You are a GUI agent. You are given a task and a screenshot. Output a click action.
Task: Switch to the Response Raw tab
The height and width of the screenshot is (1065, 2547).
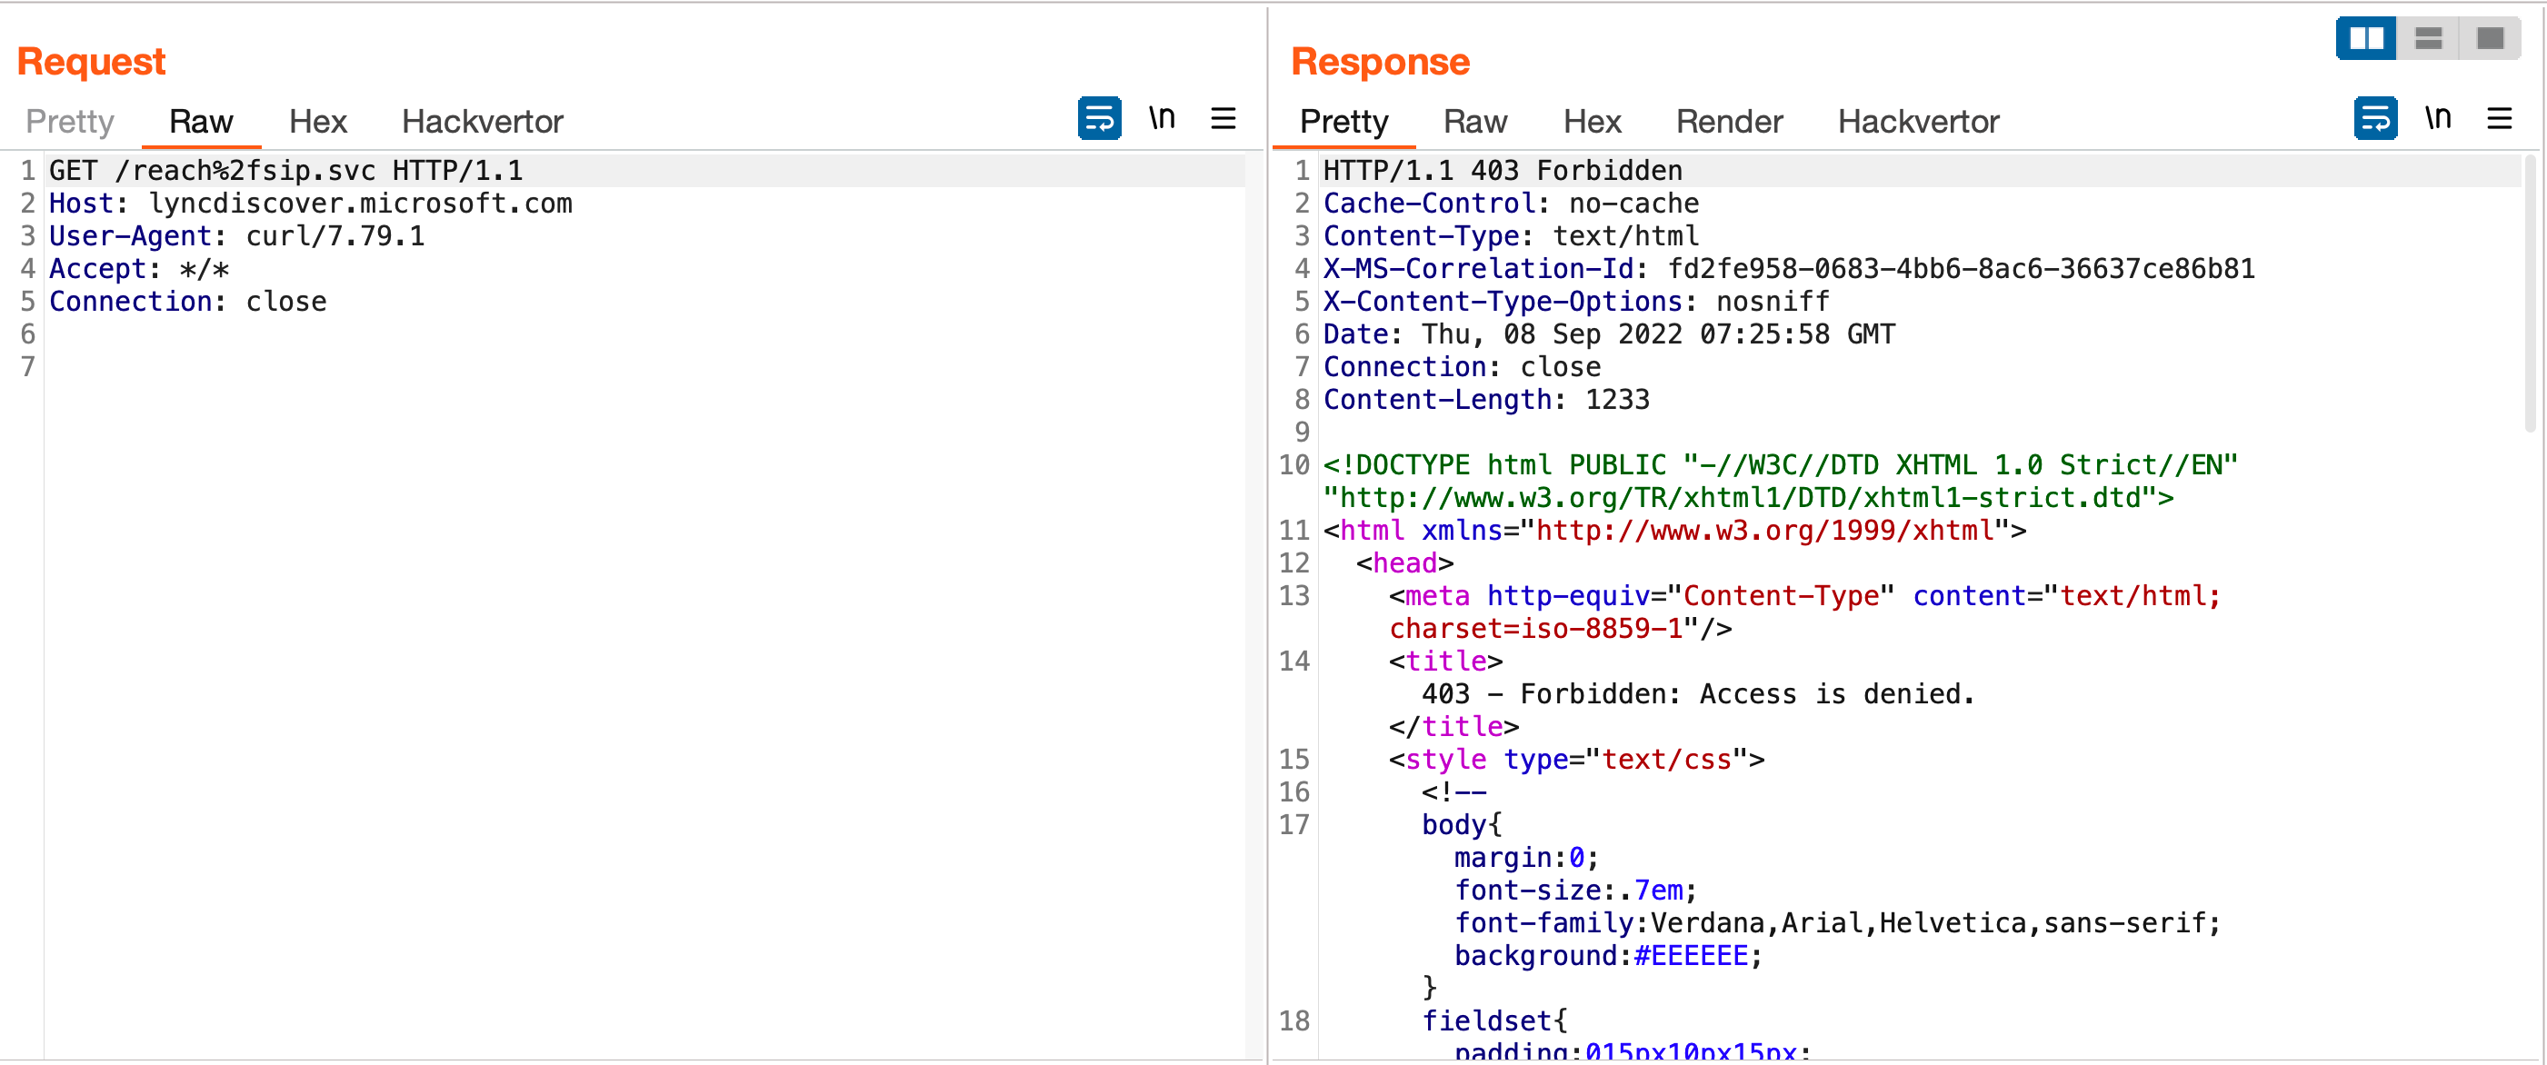1474,122
